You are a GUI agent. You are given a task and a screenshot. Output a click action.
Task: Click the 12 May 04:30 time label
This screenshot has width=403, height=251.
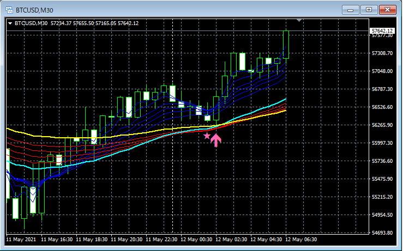coord(266,240)
